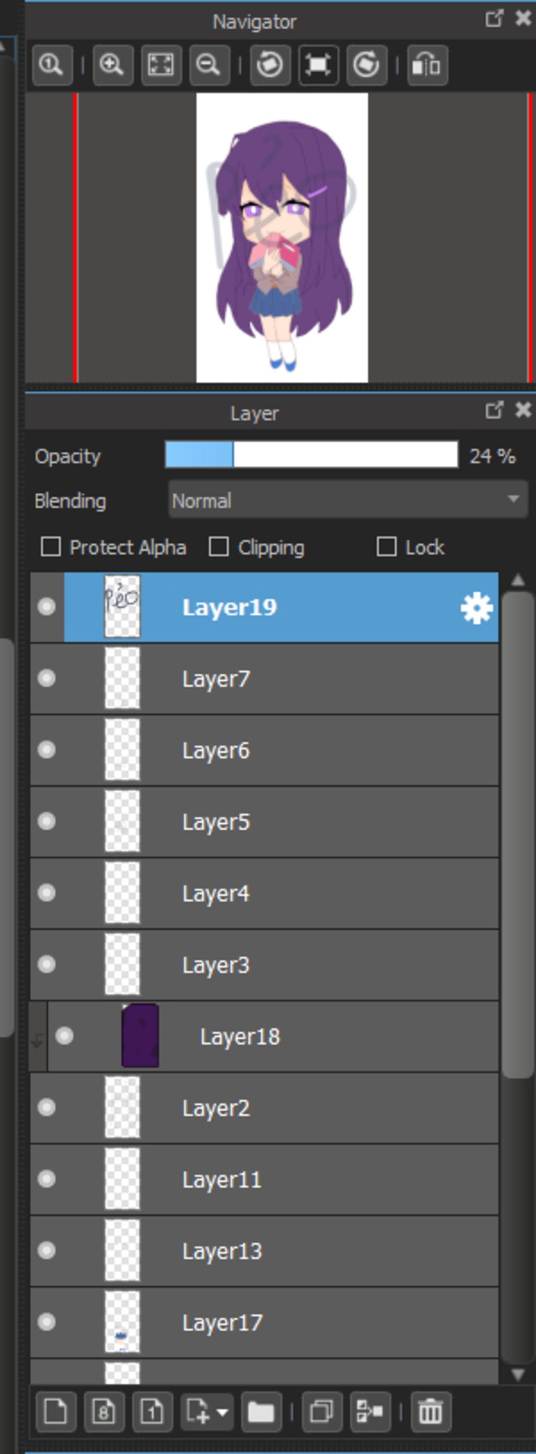Viewport: 536px width, 1454px height.
Task: Fit canvas to window in Navigator
Action: click(161, 65)
